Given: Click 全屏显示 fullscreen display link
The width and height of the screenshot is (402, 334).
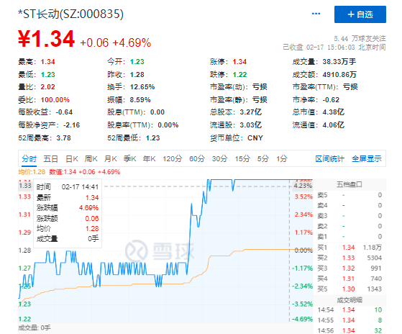Looking at the screenshot, I should [x=367, y=159].
